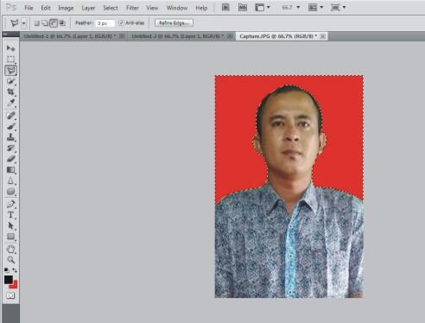This screenshot has width=425, height=323.
Task: Select the Polygonal Lasso tool in toolbox
Action: [11, 70]
